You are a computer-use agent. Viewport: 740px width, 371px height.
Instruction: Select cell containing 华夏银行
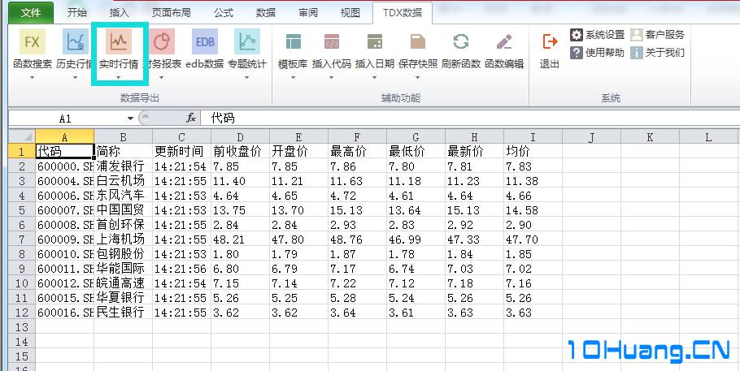[123, 297]
